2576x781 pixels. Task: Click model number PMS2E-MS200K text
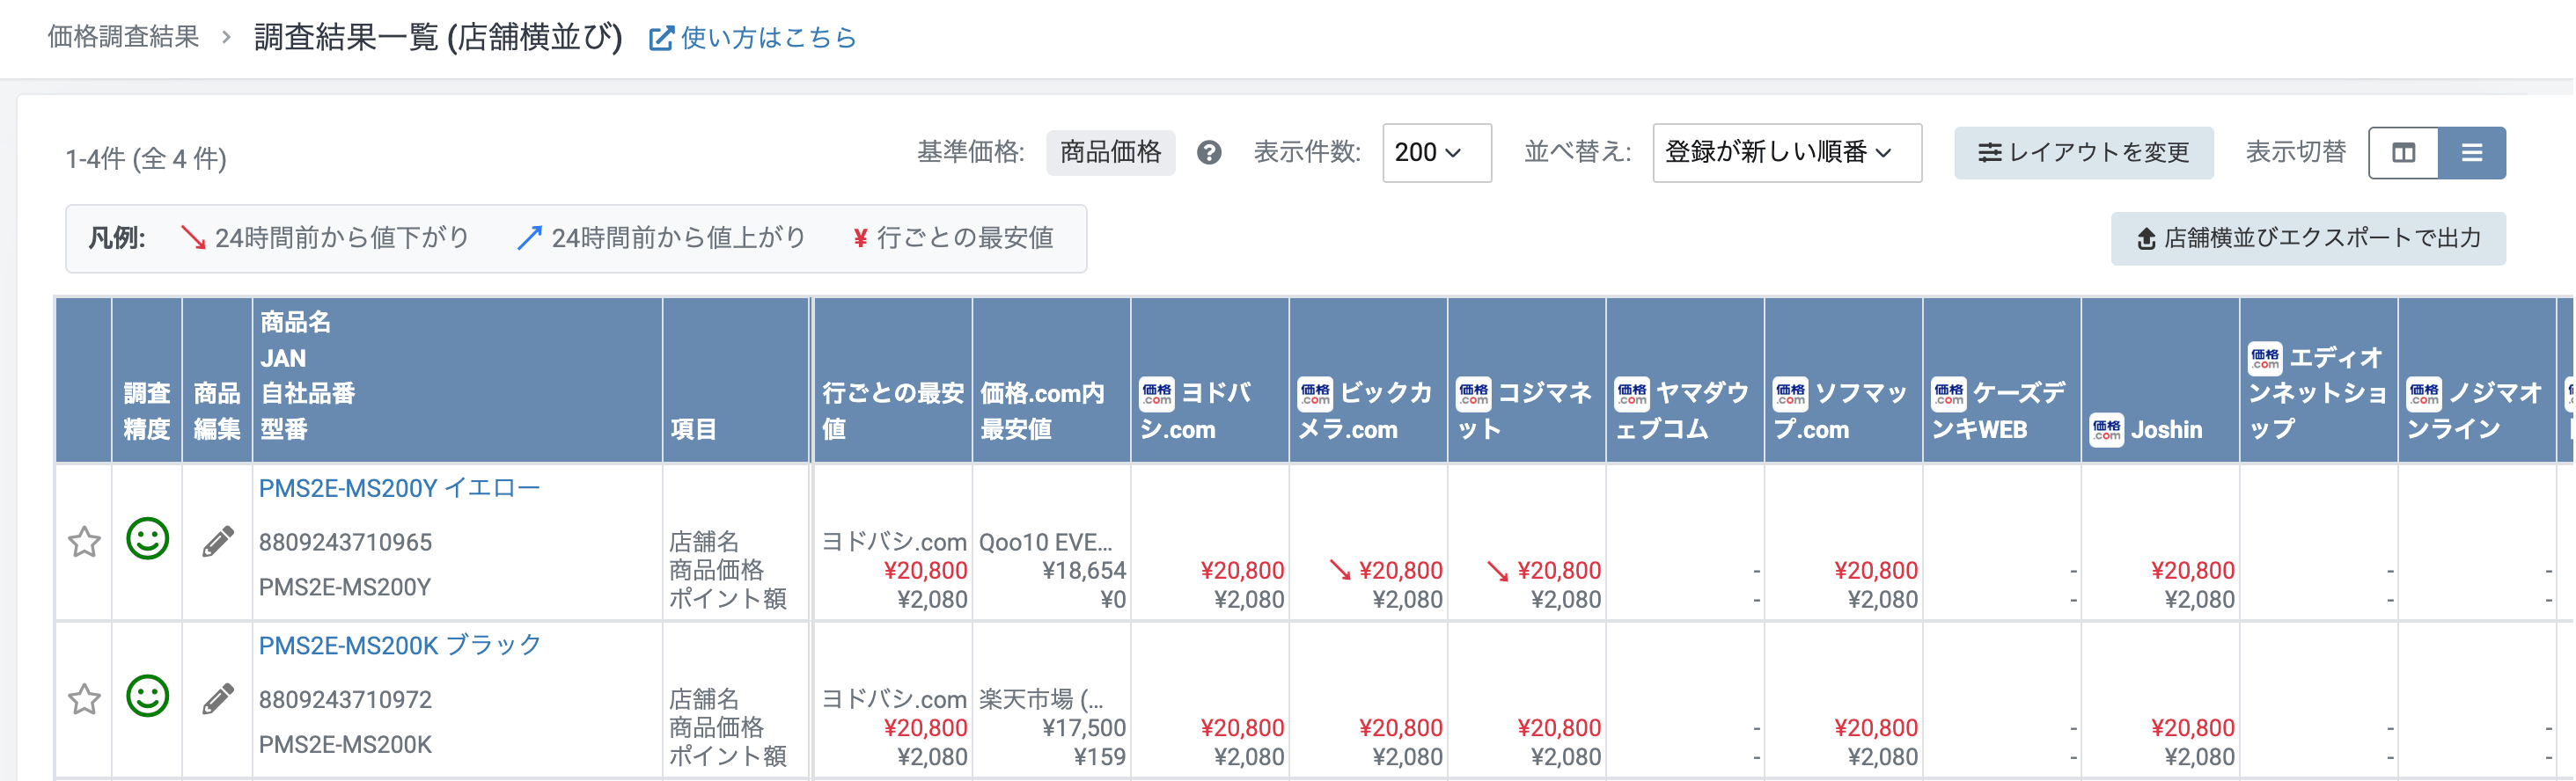click(x=345, y=744)
